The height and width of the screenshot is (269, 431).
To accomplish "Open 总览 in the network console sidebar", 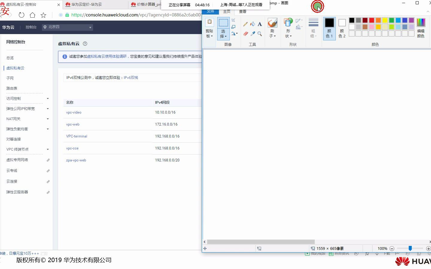I will (x=10, y=58).
